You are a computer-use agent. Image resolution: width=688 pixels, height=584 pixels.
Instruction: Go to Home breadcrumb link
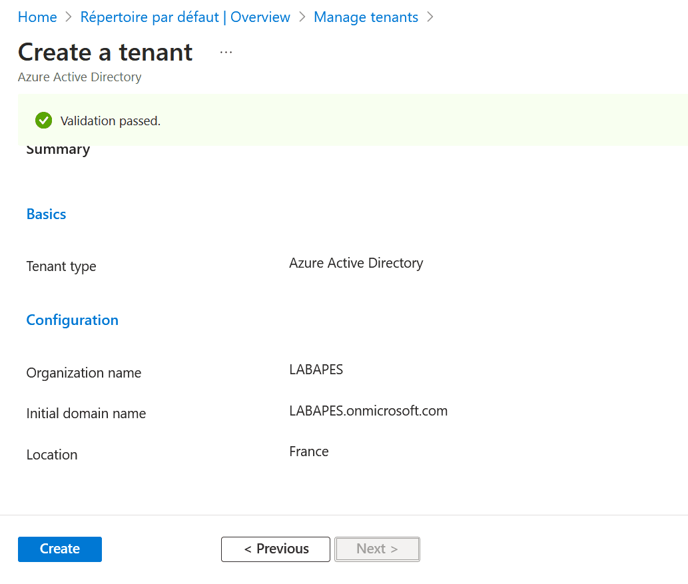pos(37,17)
